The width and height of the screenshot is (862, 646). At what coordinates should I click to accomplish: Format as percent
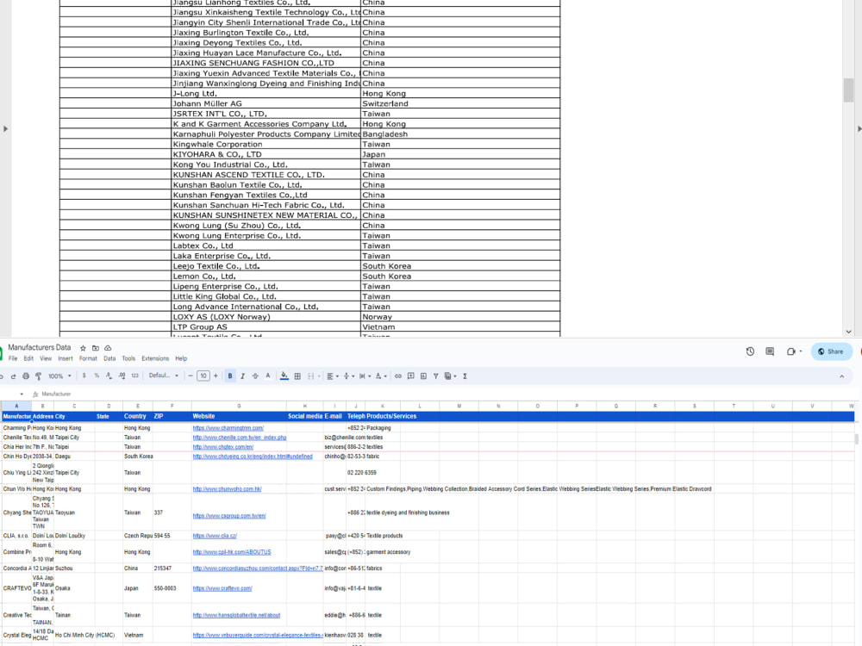[x=97, y=376]
